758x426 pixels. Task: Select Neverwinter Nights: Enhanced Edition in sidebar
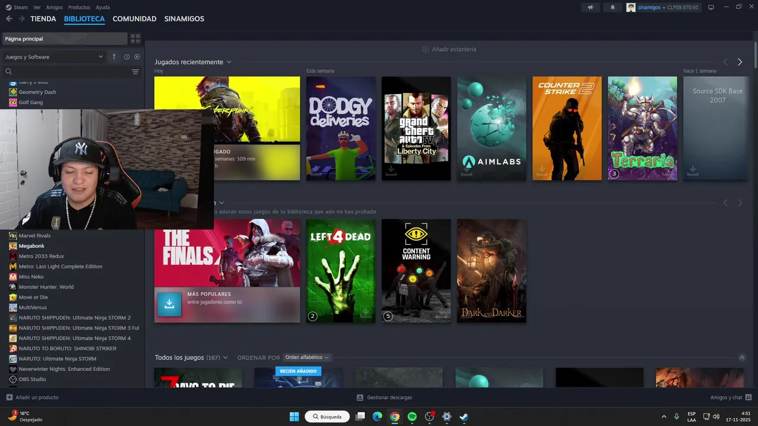64,369
